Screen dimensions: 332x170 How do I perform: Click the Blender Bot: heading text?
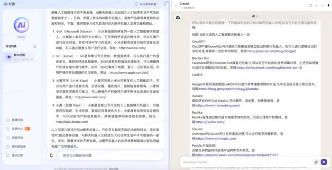tap(201, 58)
